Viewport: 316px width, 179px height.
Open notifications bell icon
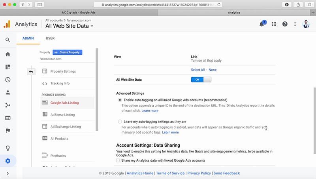tap(262, 24)
